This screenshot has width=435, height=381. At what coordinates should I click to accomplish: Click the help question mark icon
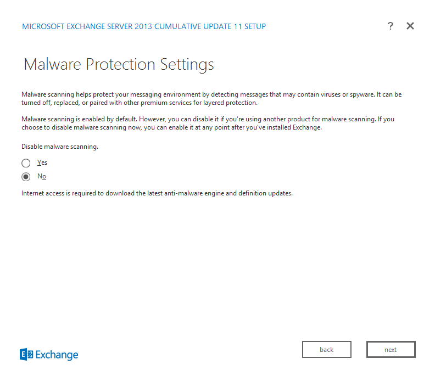click(x=391, y=26)
